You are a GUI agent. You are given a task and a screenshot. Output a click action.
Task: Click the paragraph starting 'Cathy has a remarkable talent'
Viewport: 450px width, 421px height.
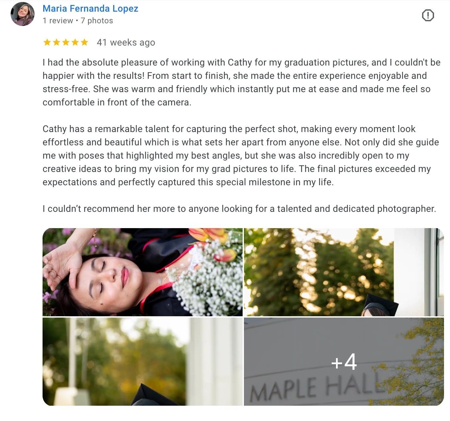click(x=241, y=155)
